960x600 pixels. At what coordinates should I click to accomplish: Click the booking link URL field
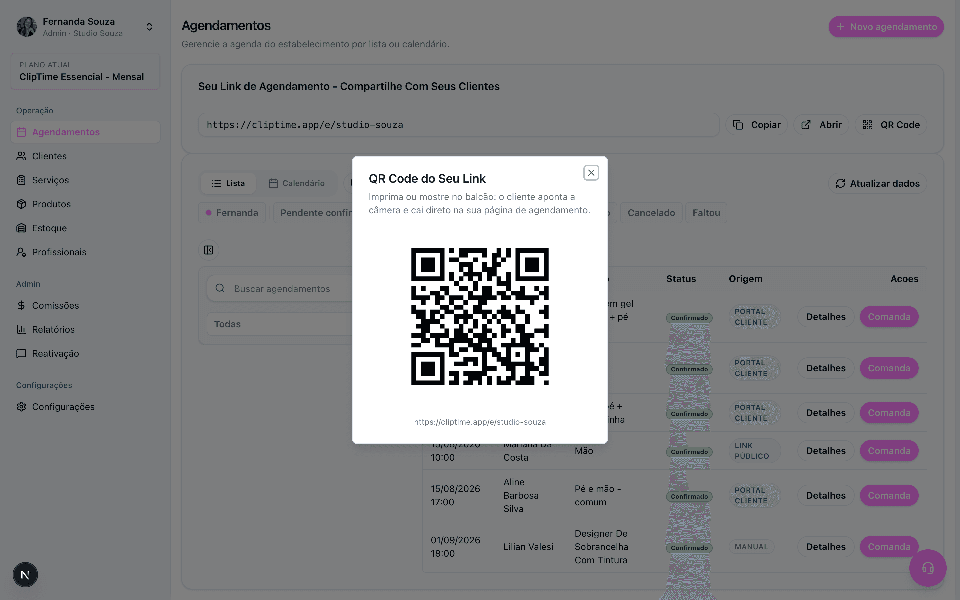click(459, 125)
